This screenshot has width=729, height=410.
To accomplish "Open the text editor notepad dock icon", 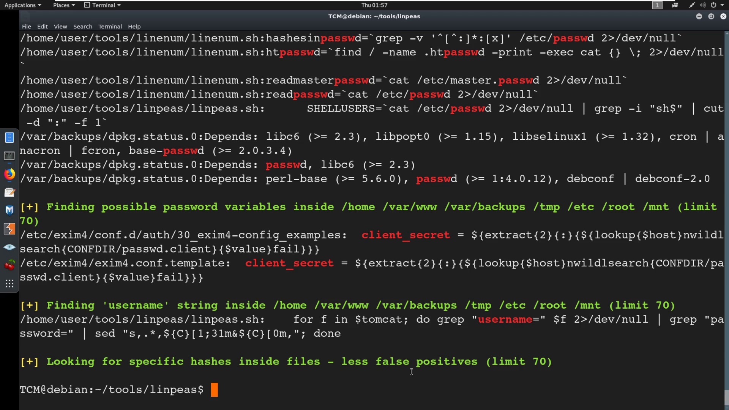I will click(x=9, y=192).
